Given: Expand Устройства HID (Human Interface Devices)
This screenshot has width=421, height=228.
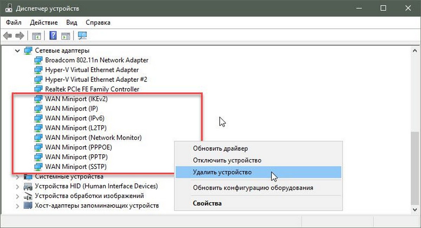Looking at the screenshot, I should tap(18, 186).
